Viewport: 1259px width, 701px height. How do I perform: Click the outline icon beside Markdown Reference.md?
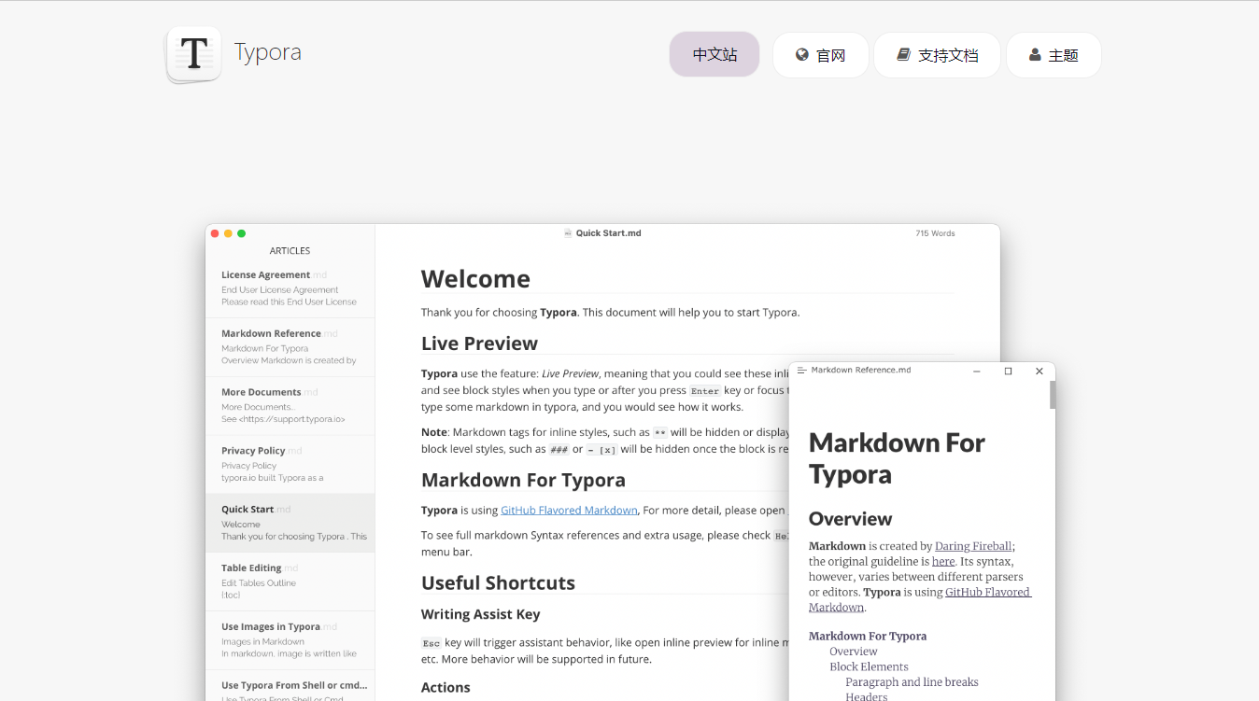point(801,371)
